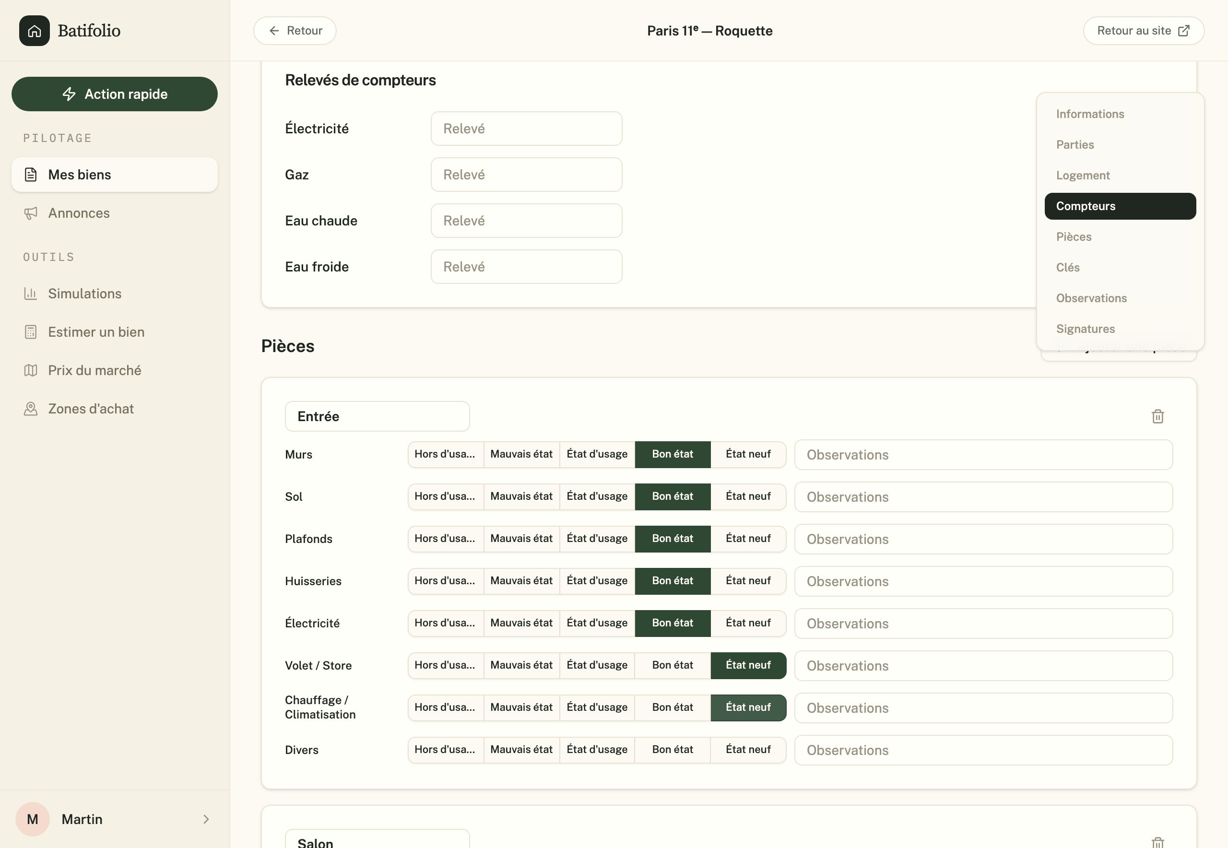
Task: Click Observations field for Volet / Store
Action: (x=983, y=666)
